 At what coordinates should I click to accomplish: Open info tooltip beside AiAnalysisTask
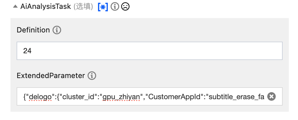pyautogui.click(x=115, y=7)
